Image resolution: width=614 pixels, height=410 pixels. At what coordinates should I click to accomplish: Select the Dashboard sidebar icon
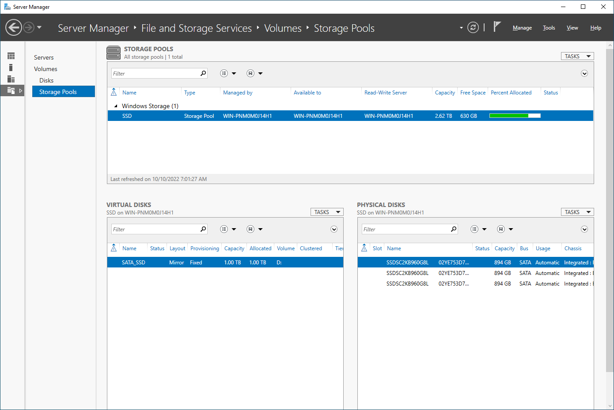coord(11,56)
